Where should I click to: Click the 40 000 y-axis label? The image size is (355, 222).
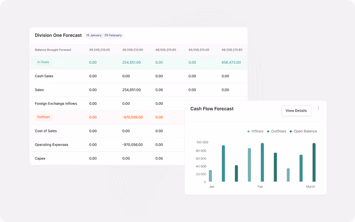point(201,166)
